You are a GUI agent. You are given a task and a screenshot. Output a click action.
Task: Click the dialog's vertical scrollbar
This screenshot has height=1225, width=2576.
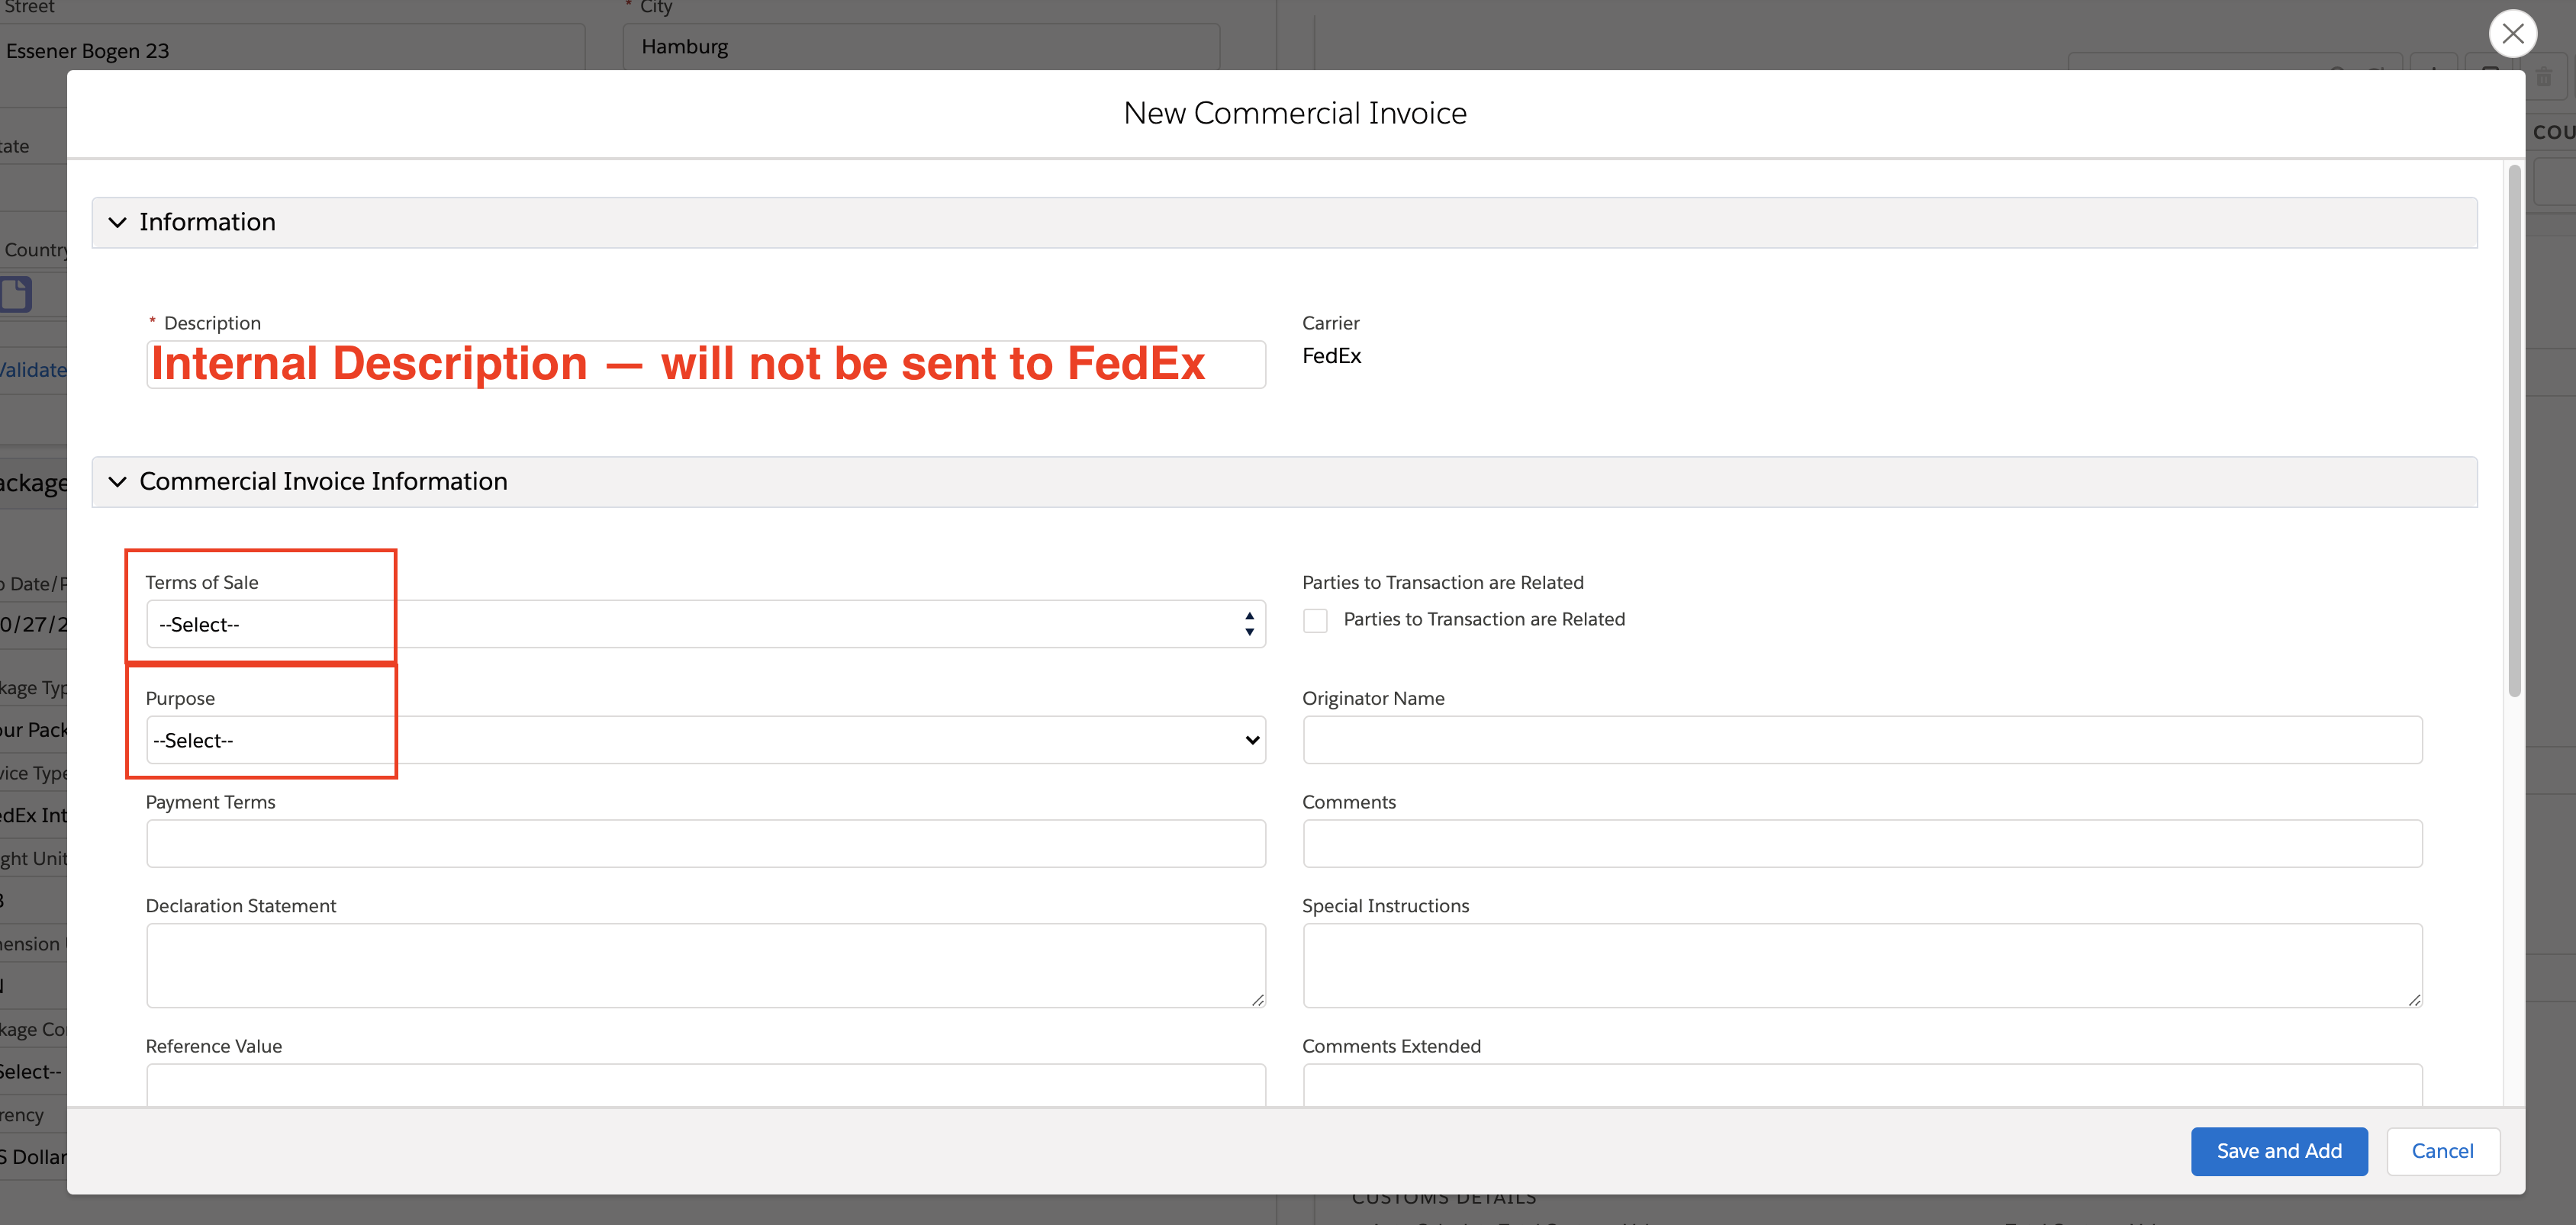(x=2514, y=430)
